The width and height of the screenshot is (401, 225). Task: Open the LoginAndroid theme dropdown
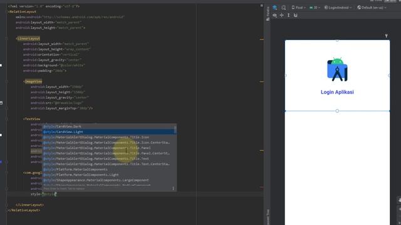click(x=338, y=7)
